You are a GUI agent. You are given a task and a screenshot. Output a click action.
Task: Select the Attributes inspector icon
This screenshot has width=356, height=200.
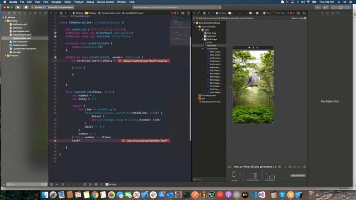click(x=338, y=13)
